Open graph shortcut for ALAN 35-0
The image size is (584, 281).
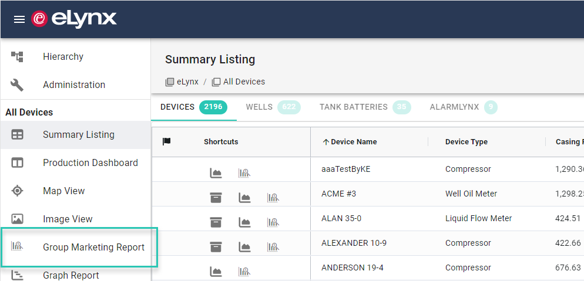coord(244,222)
